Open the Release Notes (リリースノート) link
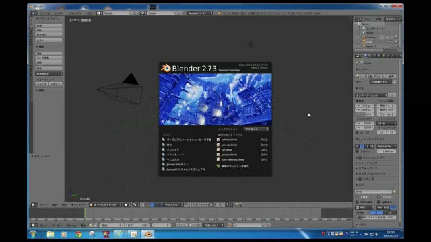 tap(175, 155)
